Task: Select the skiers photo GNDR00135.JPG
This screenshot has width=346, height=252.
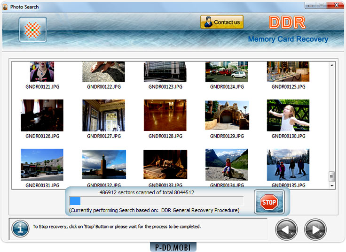Action: [x=288, y=165]
